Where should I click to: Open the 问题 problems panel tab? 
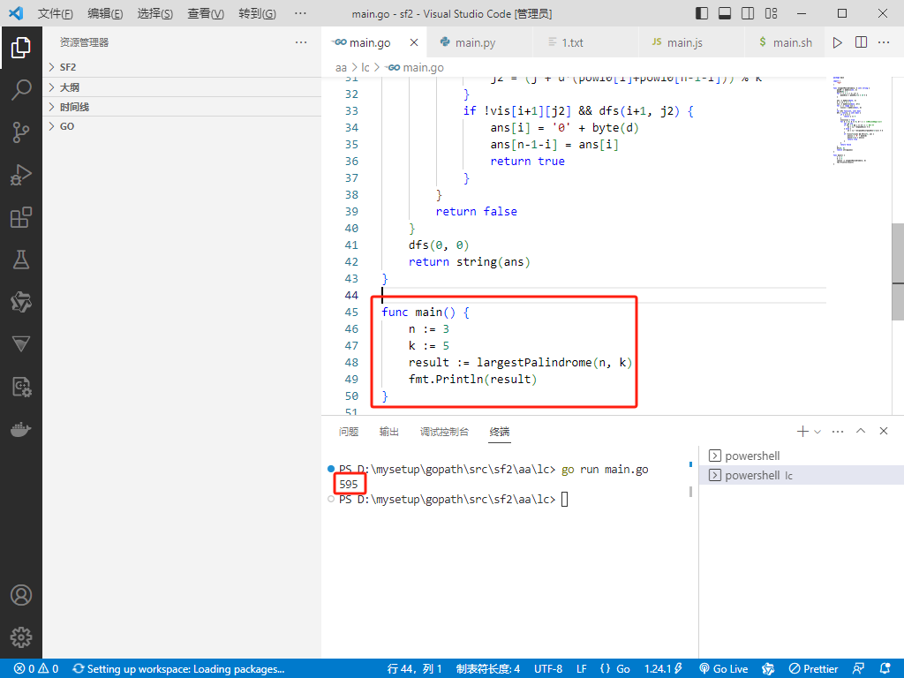click(348, 432)
